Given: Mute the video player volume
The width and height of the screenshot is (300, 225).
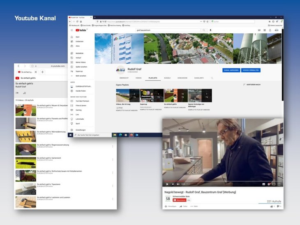Looking at the screenshot, I should [x=179, y=184].
